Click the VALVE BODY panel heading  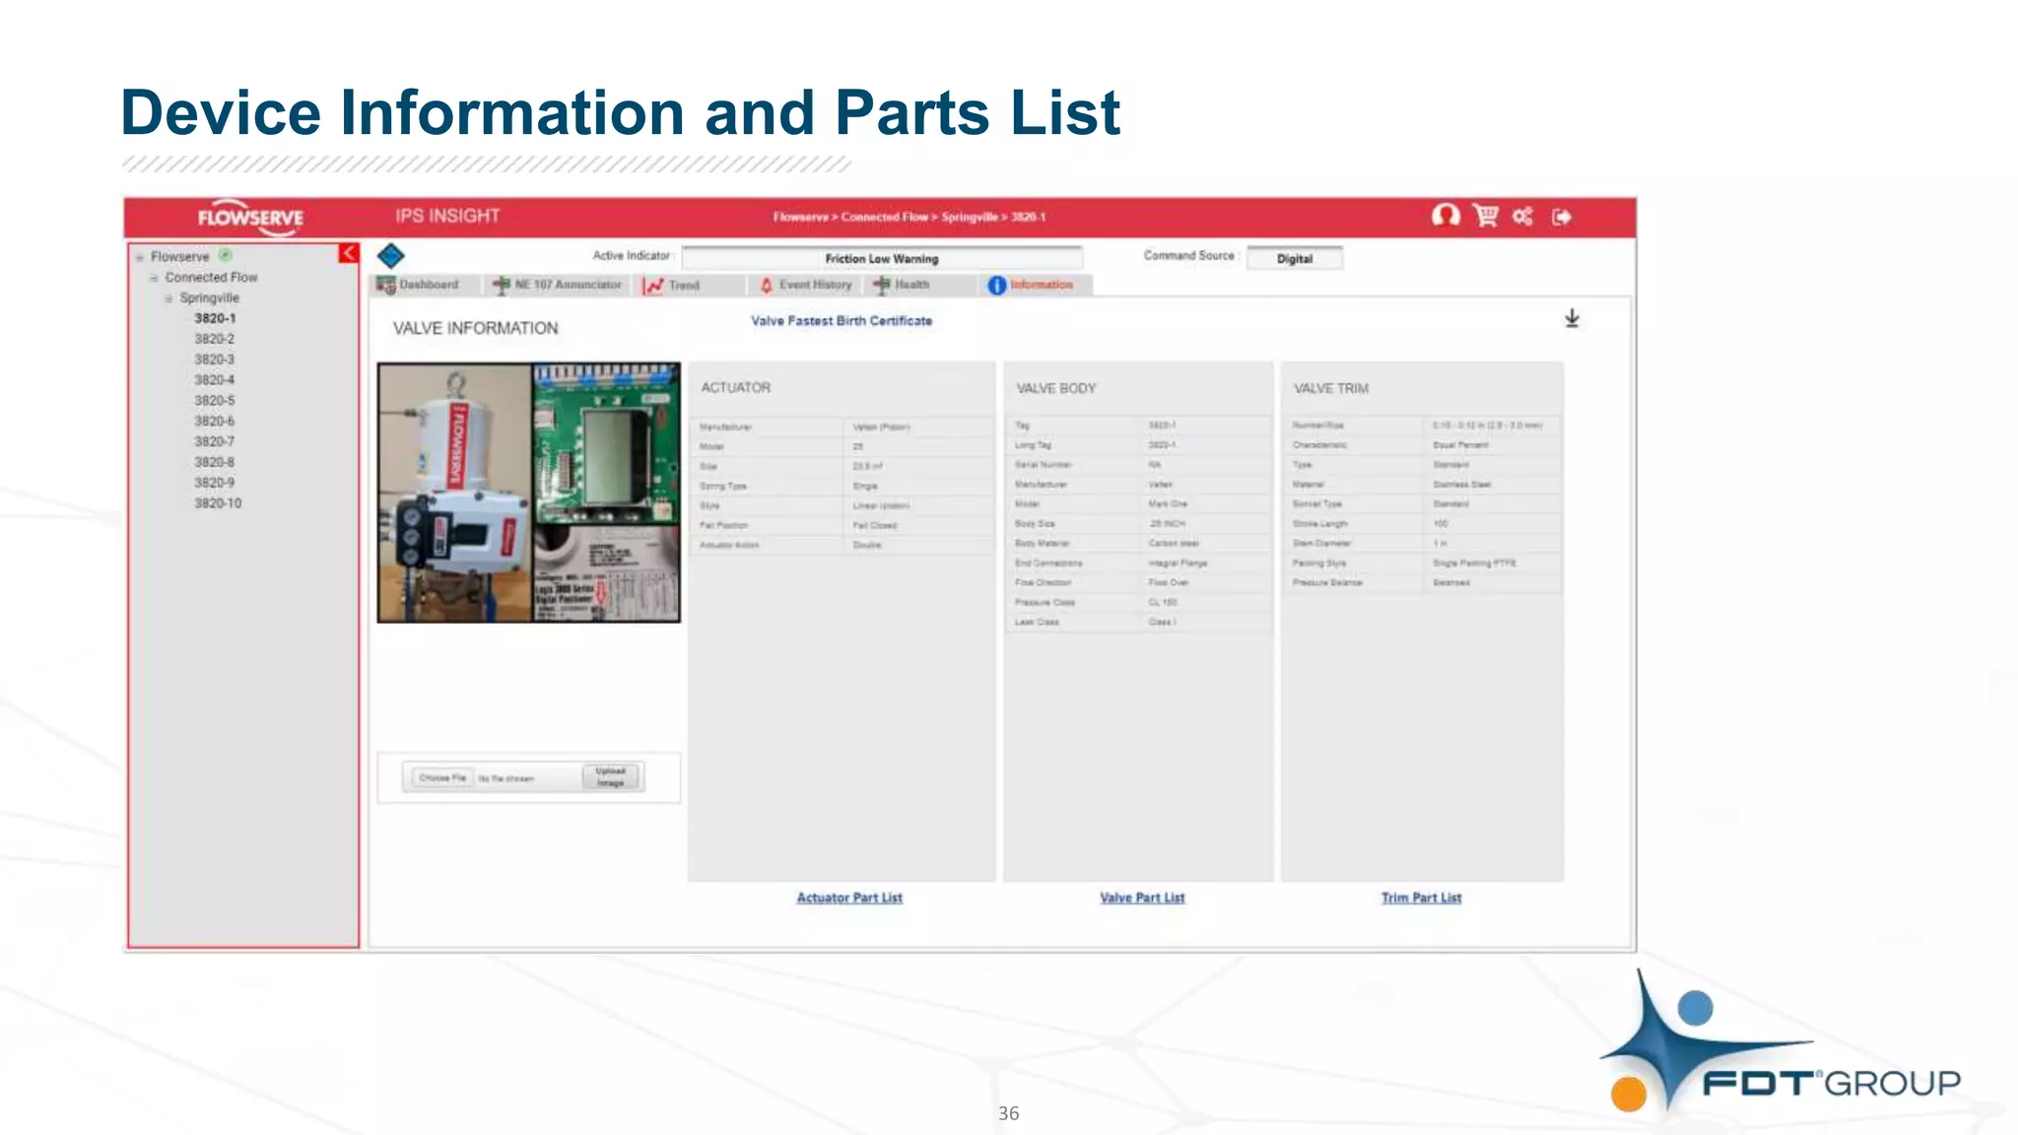1056,388
